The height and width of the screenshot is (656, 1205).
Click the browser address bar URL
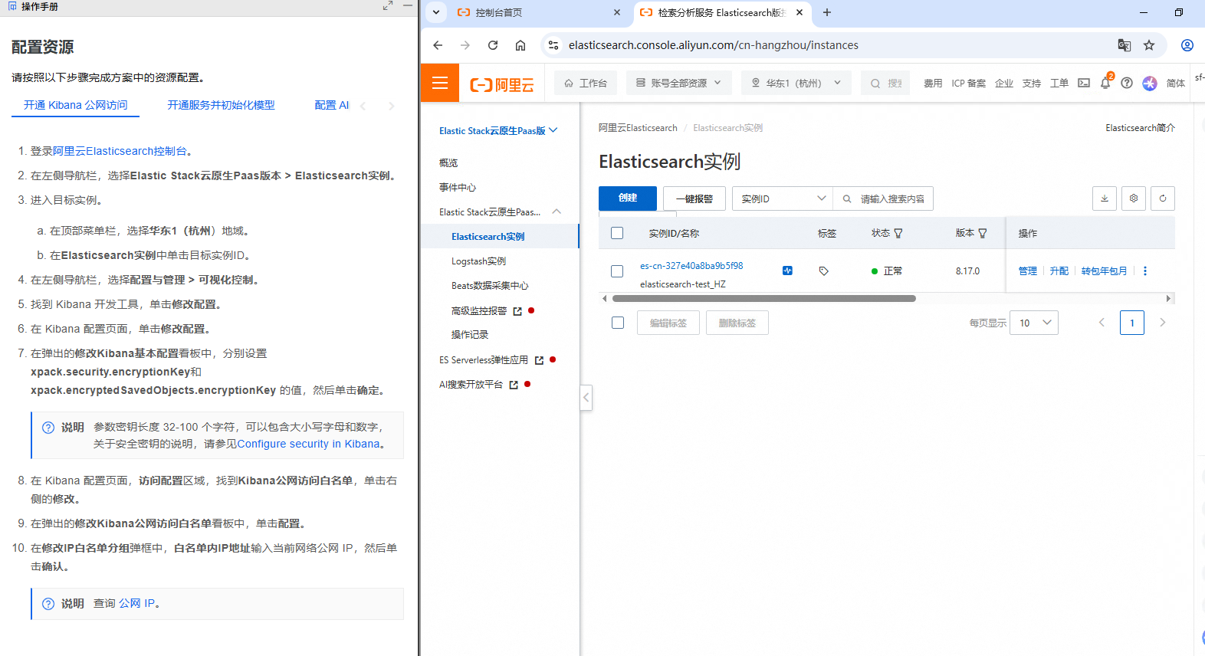click(x=713, y=45)
